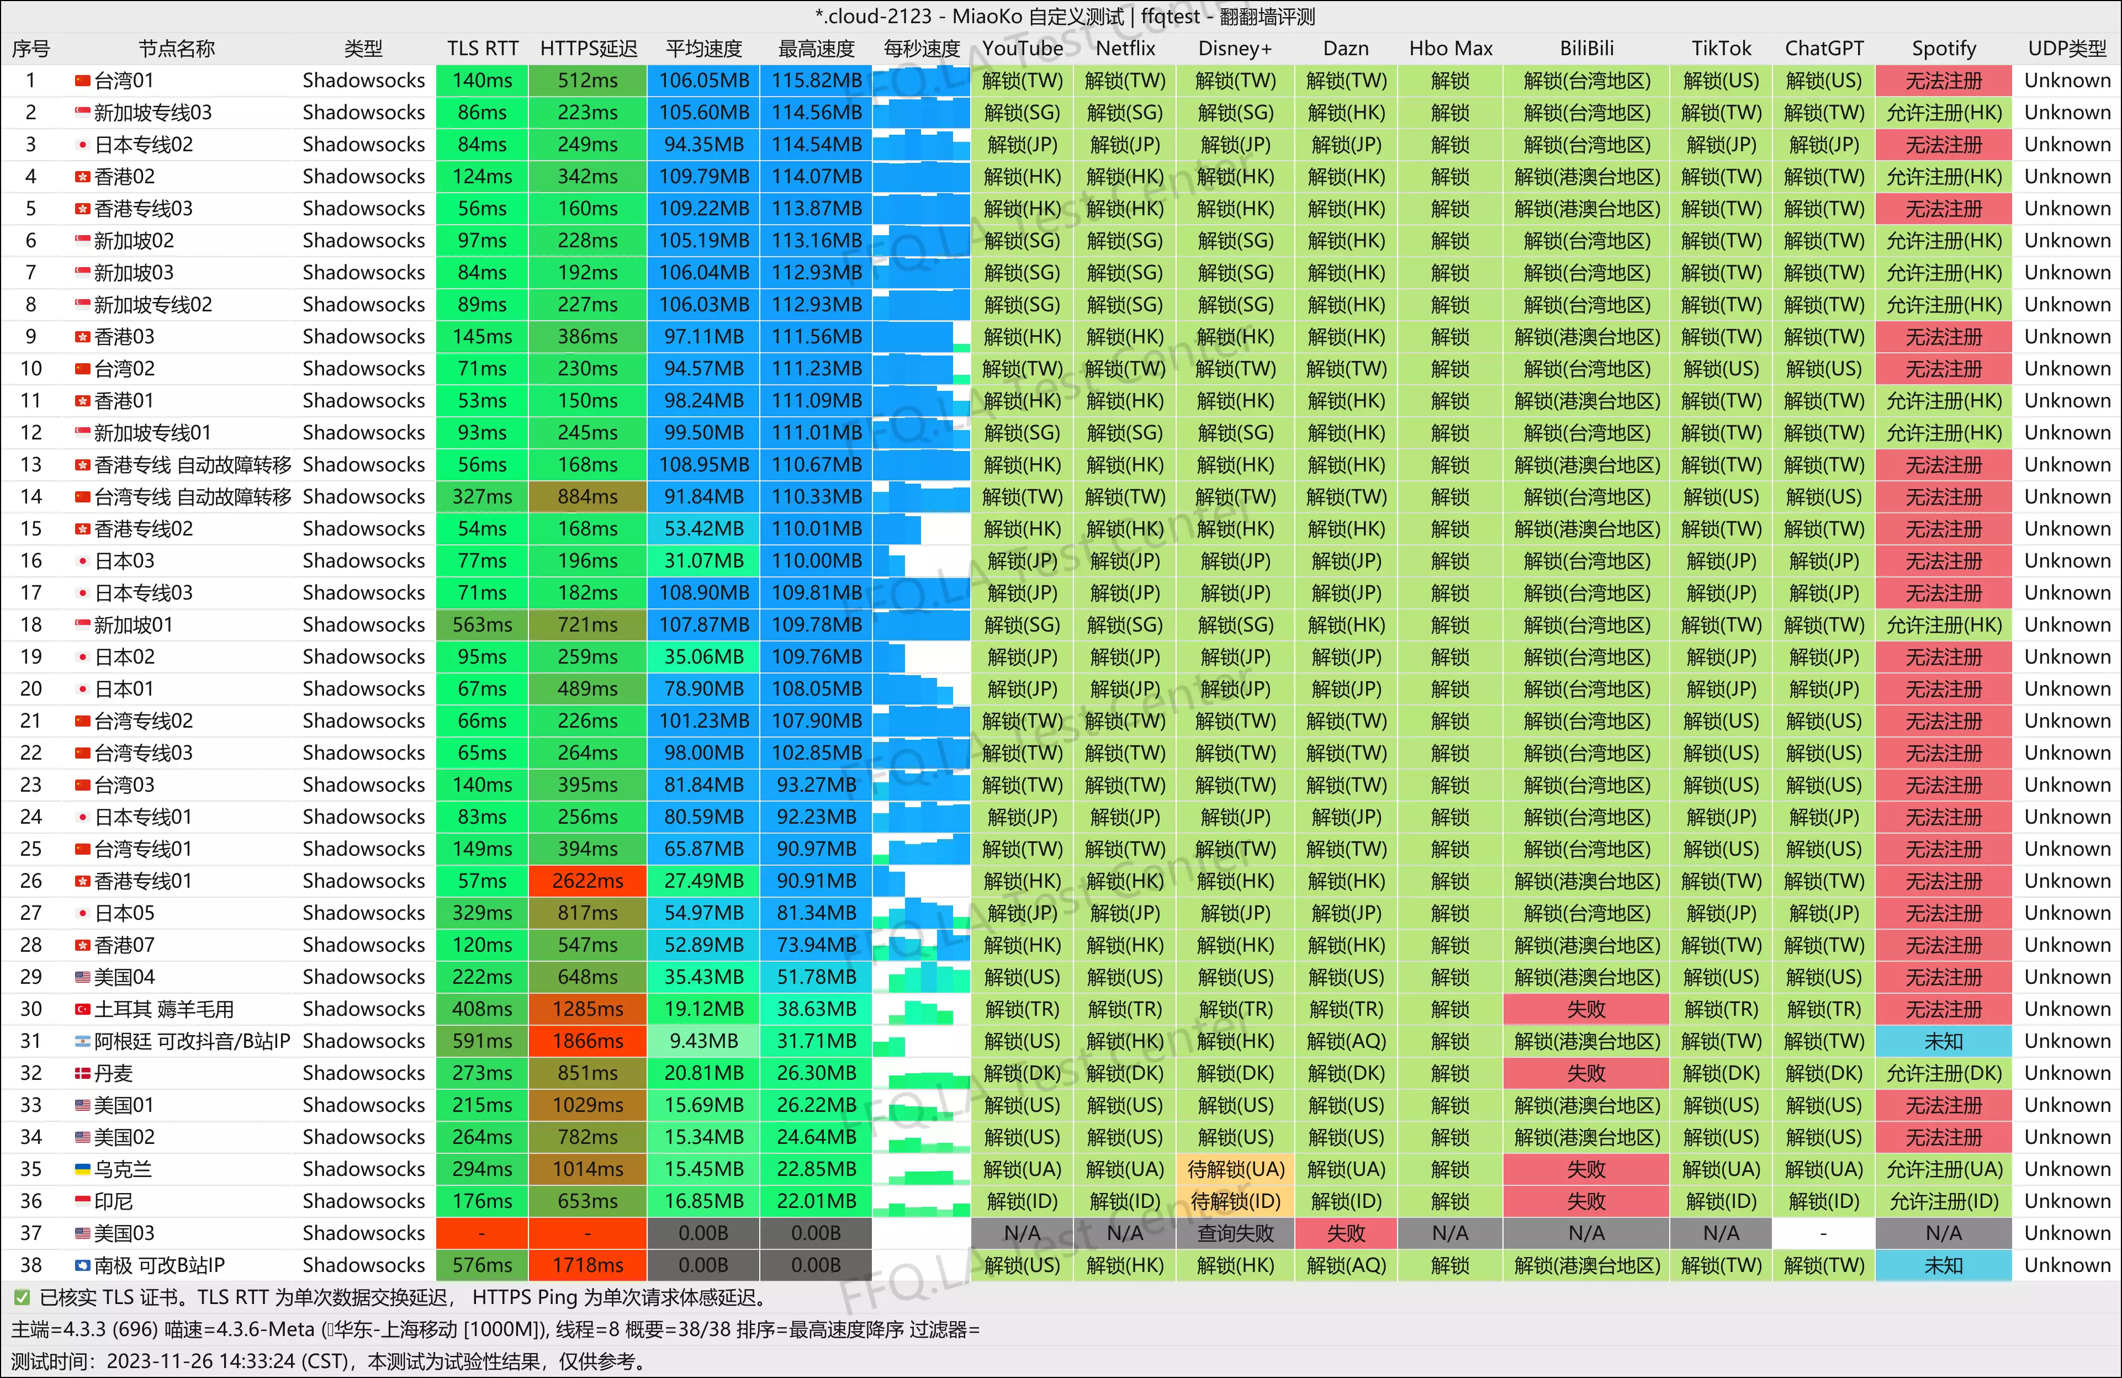Click the 最高速度 column header
The image size is (2122, 1378).
click(x=816, y=49)
